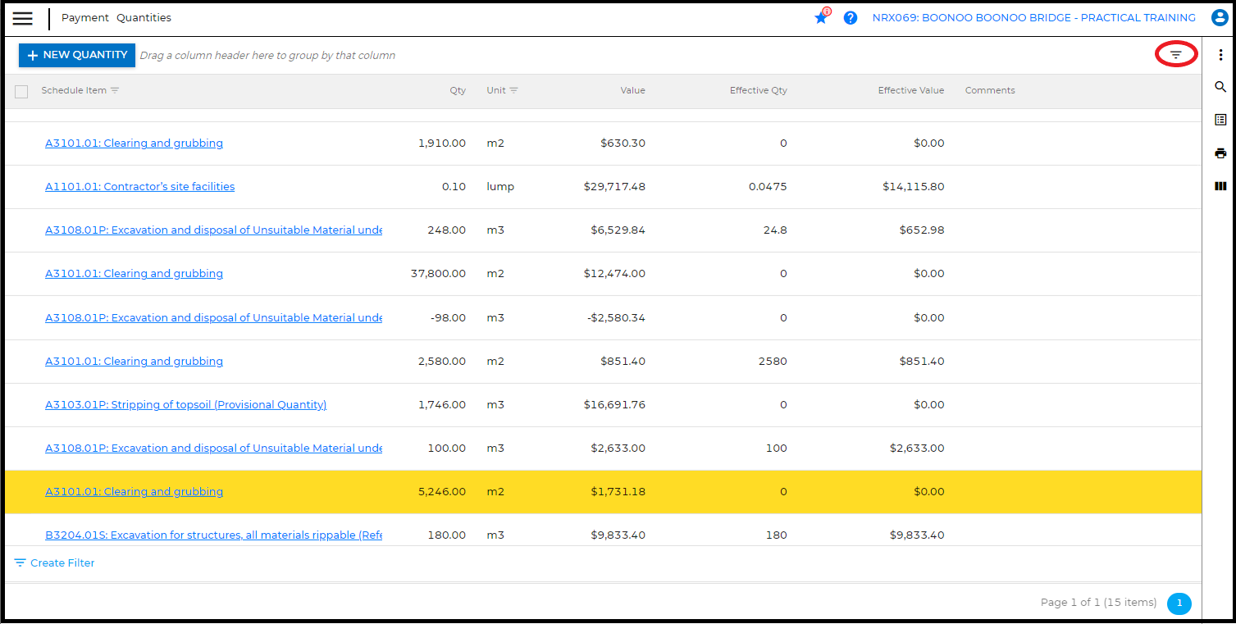1236x624 pixels.
Task: Click the circled filter icon
Action: [x=1175, y=55]
